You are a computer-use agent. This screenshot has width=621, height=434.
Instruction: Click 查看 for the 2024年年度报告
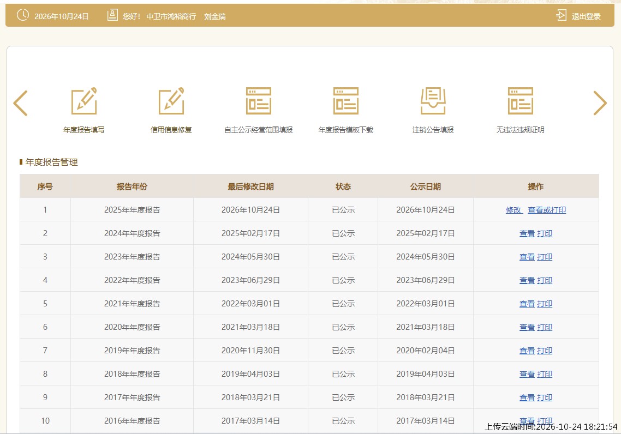(x=527, y=233)
